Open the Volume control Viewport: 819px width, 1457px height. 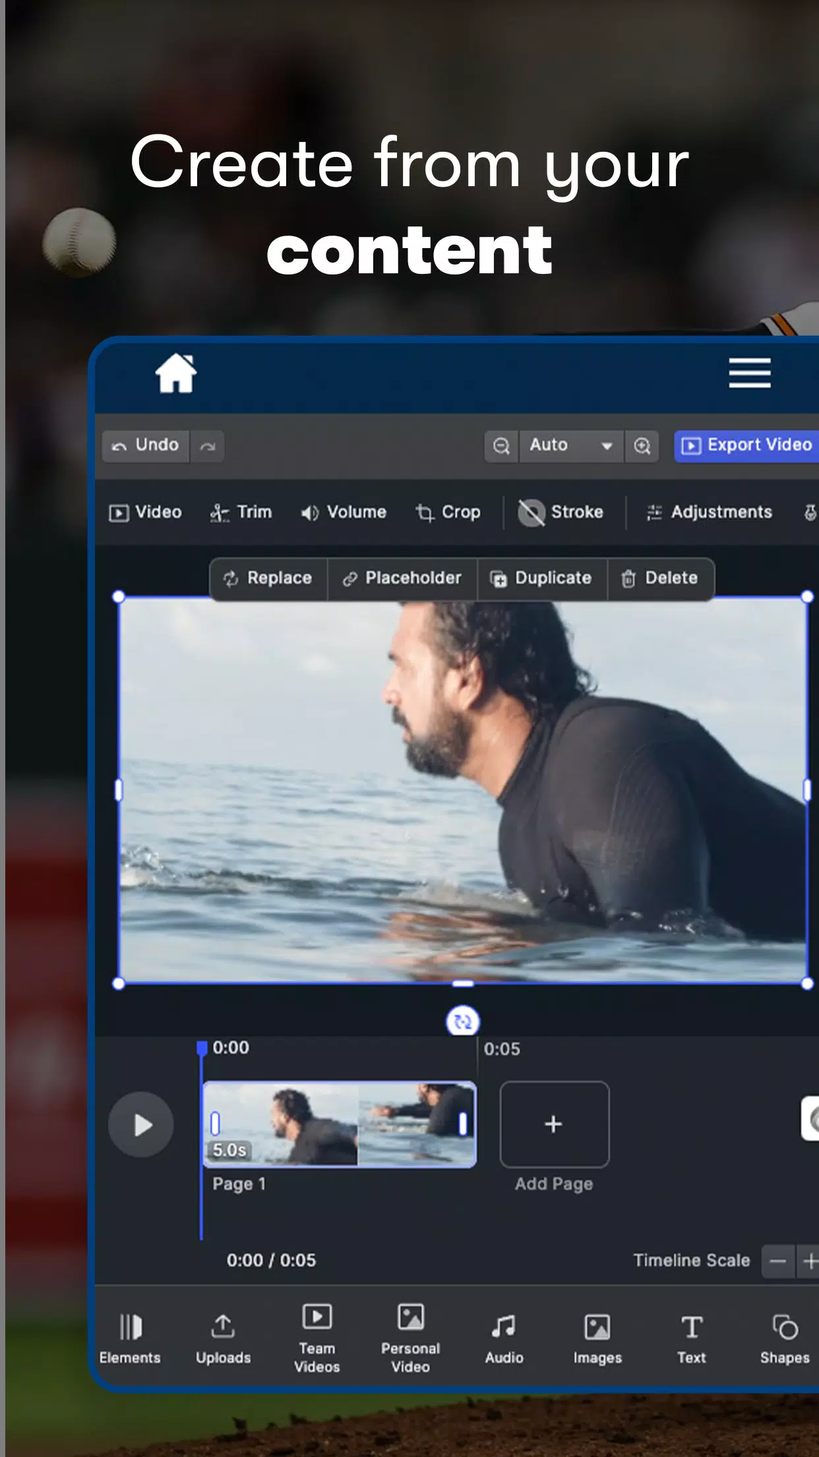(344, 513)
